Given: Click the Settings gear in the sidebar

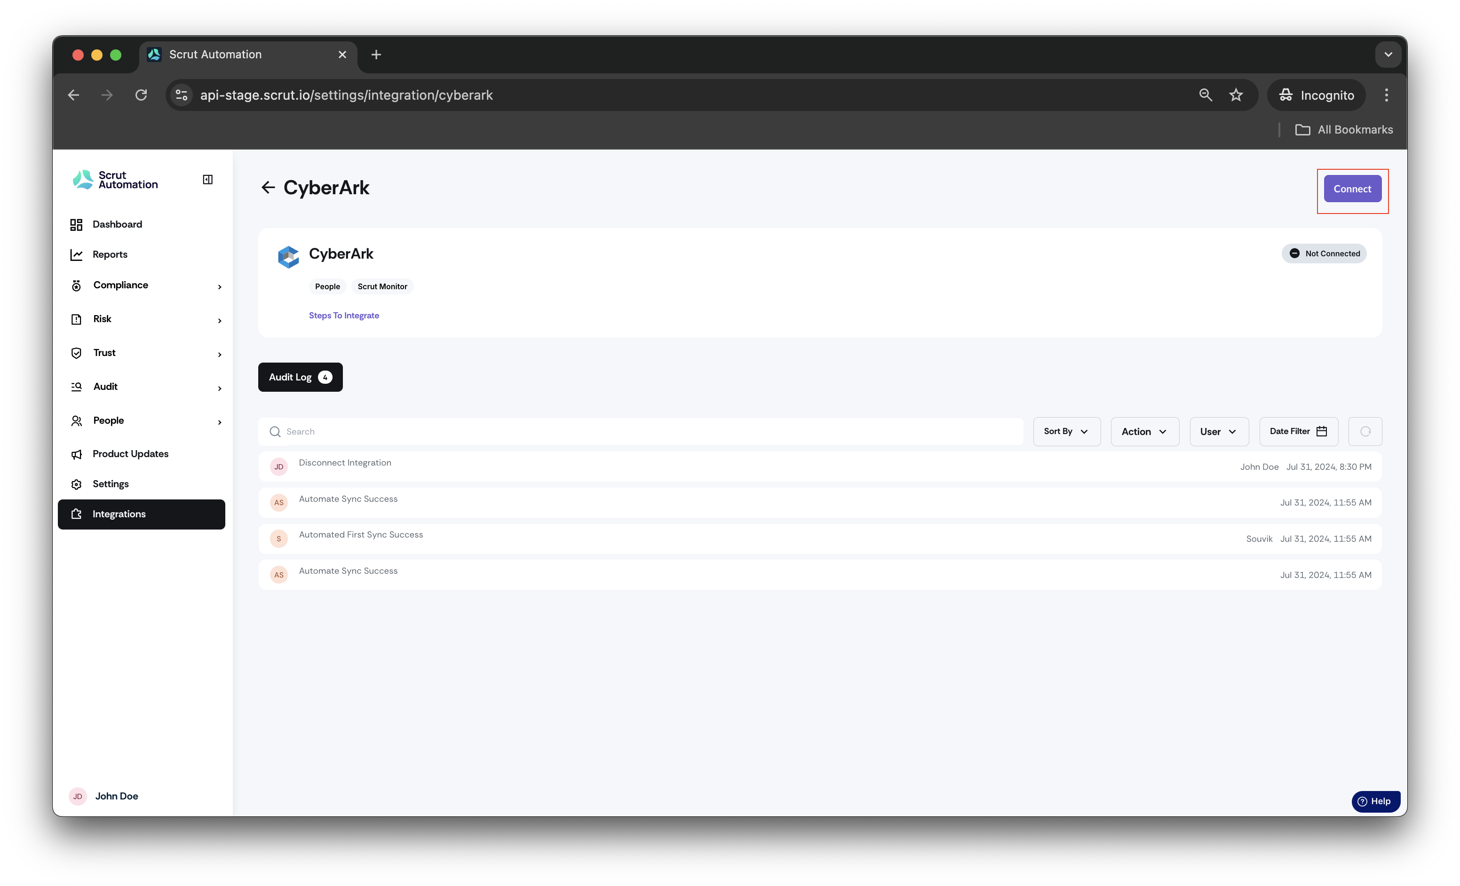Looking at the screenshot, I should [77, 484].
